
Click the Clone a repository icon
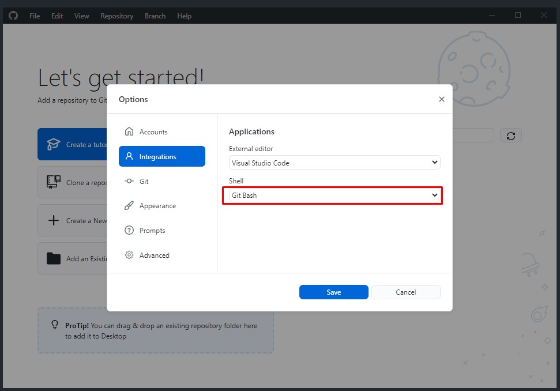pyautogui.click(x=54, y=182)
